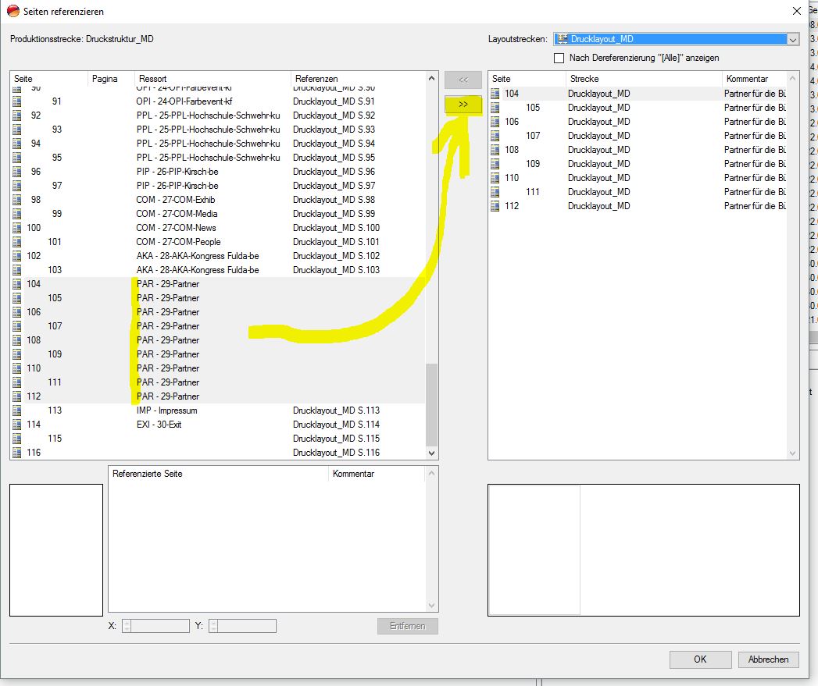Enable 'Nach Dereferenzierung [Alle] anzeigen' checkbox

pyautogui.click(x=559, y=58)
